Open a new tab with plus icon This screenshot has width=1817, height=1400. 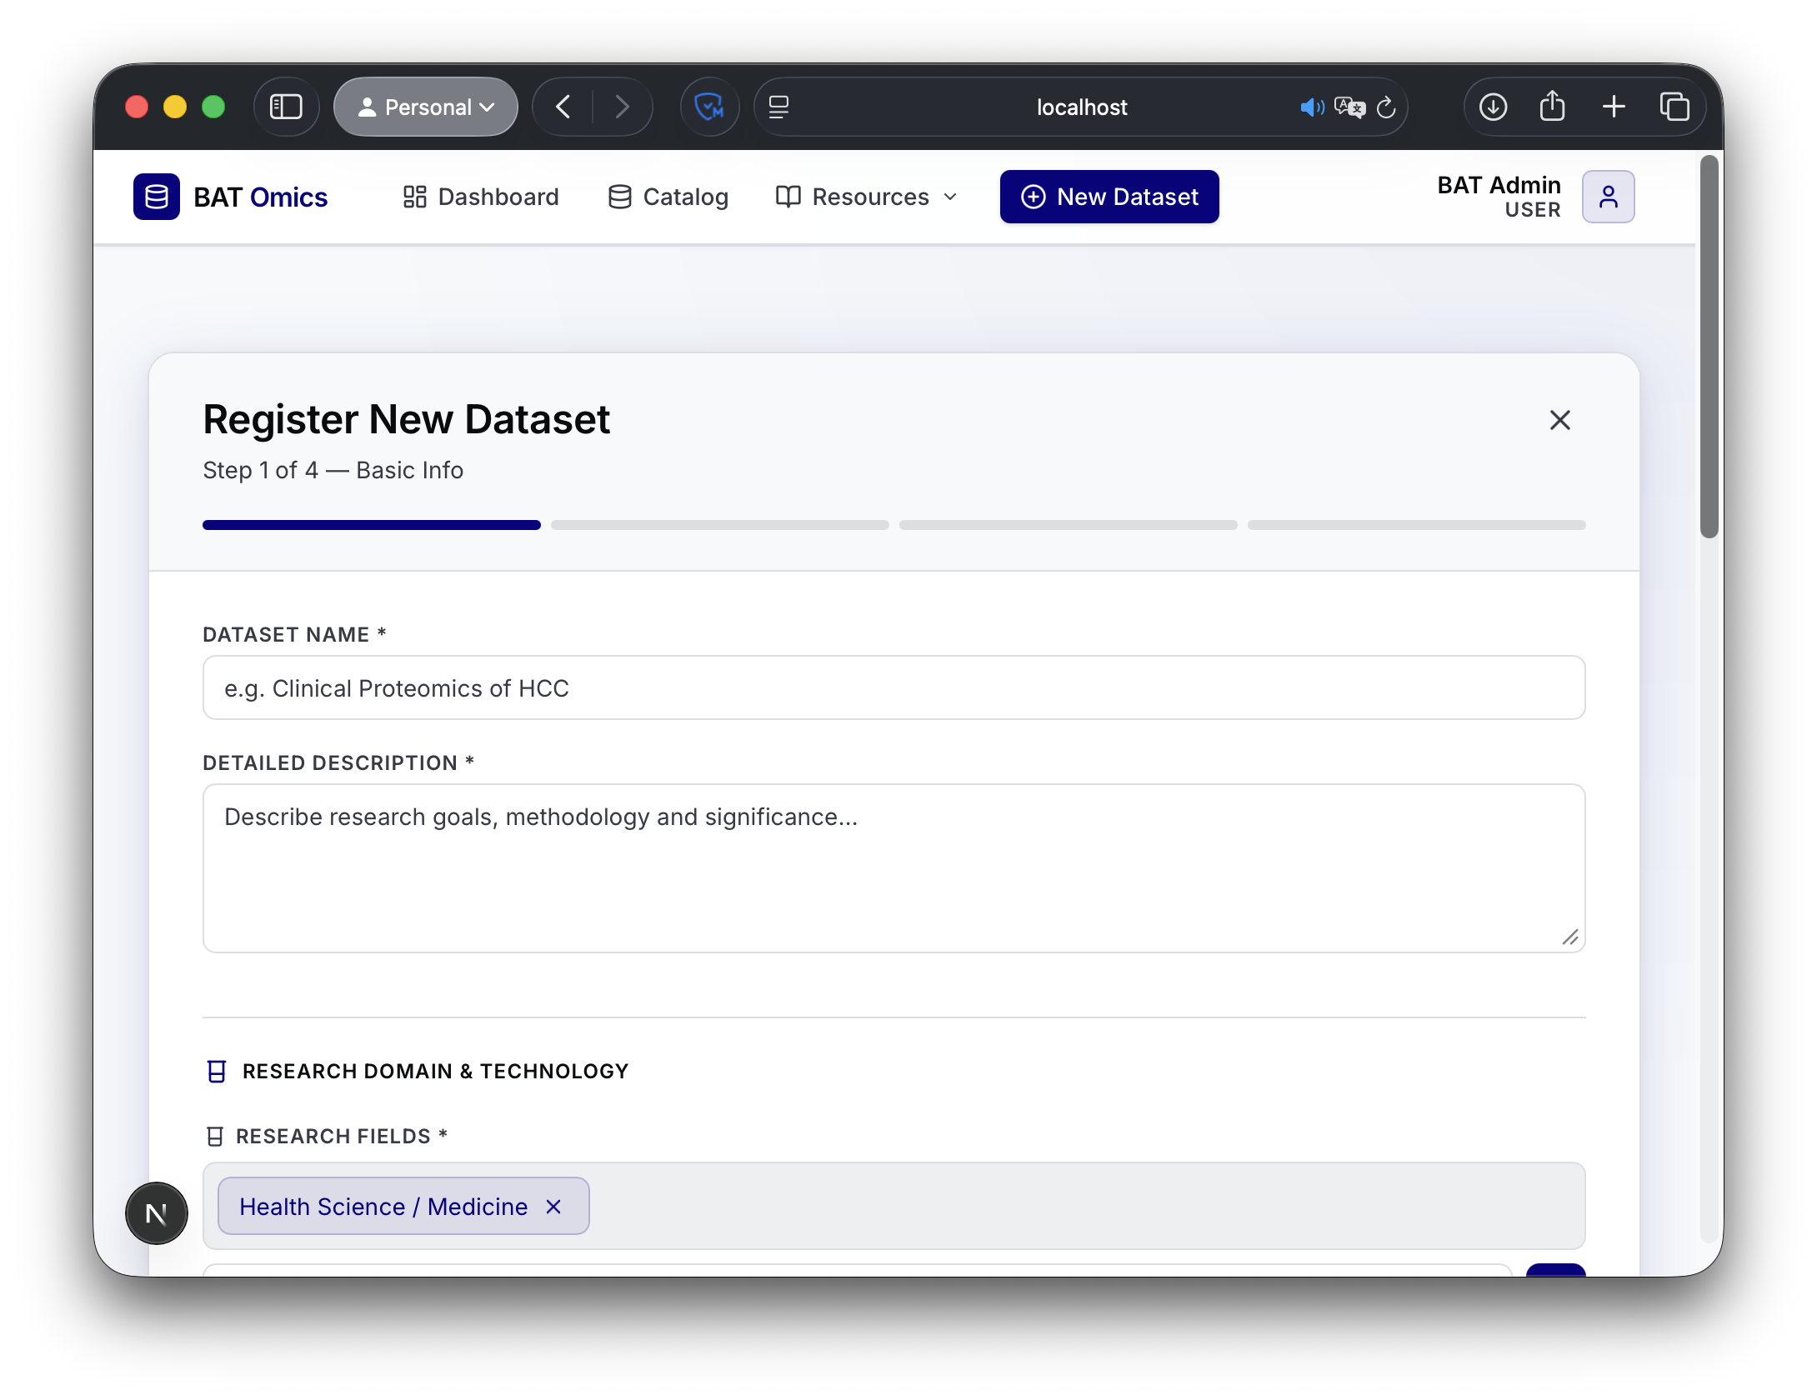(x=1614, y=107)
